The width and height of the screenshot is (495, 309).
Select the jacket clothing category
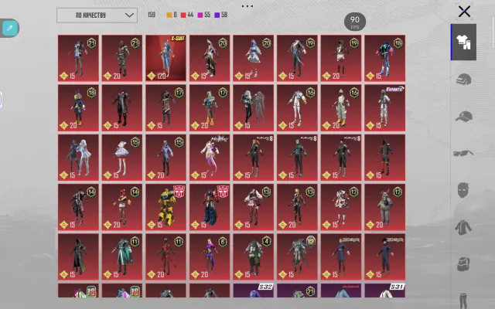(463, 227)
